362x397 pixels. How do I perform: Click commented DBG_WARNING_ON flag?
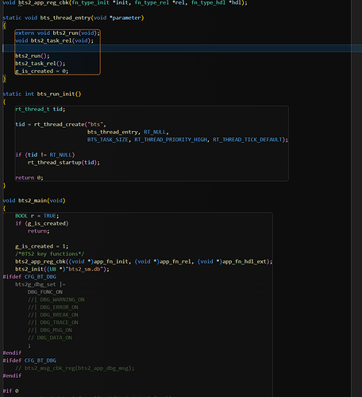click(x=62, y=300)
